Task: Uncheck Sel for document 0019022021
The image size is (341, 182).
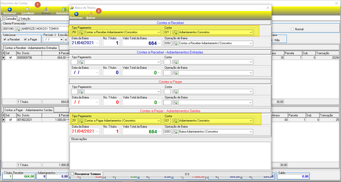Action: click(x=10, y=120)
